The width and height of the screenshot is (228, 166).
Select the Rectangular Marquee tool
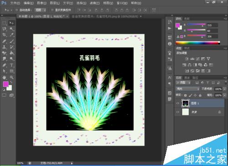pyautogui.click(x=4, y=23)
